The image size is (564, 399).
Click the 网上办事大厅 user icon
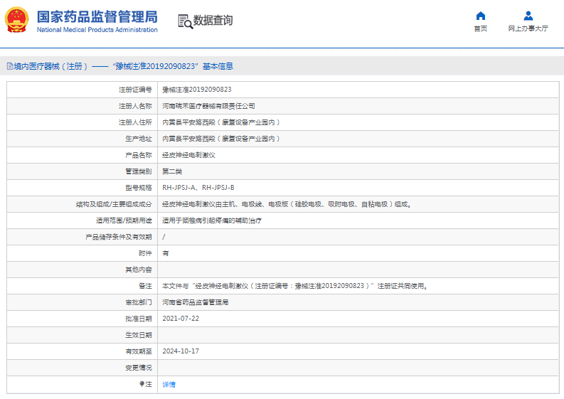528,16
